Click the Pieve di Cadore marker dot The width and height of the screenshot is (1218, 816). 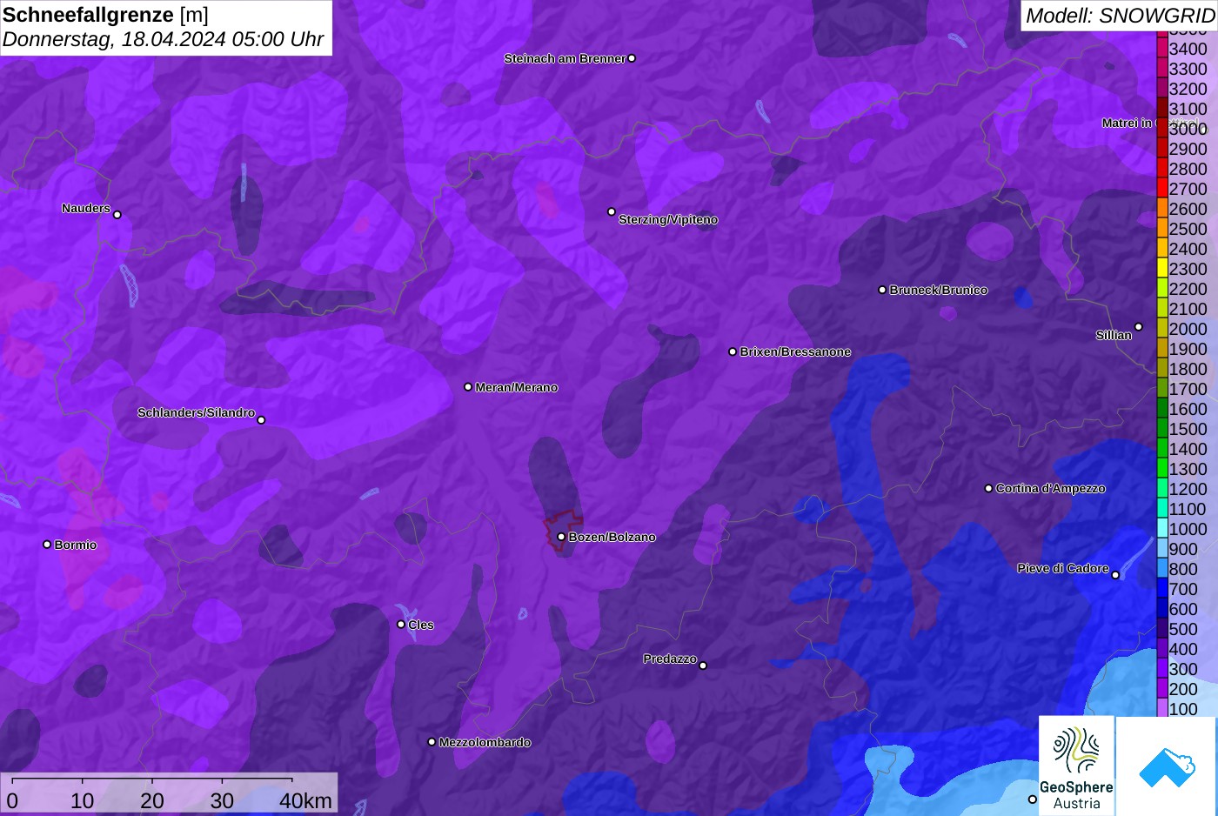pos(1115,575)
